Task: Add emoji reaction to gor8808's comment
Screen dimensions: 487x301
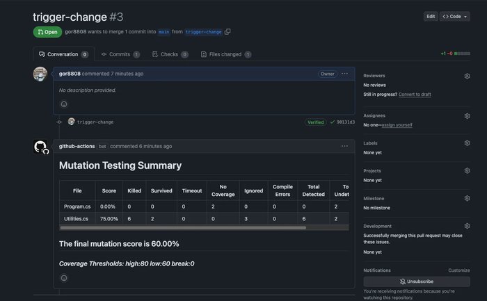Action: [x=64, y=104]
